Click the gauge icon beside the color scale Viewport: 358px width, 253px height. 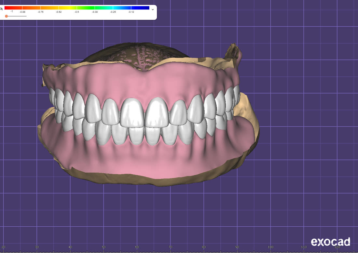[x=1, y=9]
